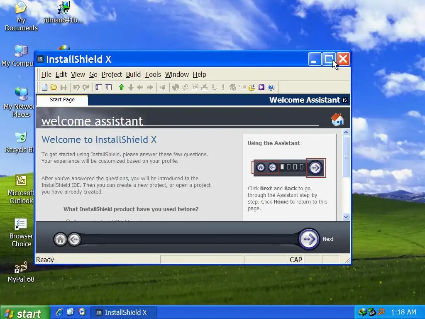Click the Welcome to InstallShield X heading
The height and width of the screenshot is (319, 425).
(99, 140)
